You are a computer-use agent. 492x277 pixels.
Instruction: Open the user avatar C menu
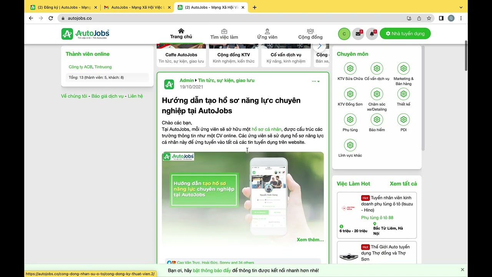click(344, 34)
